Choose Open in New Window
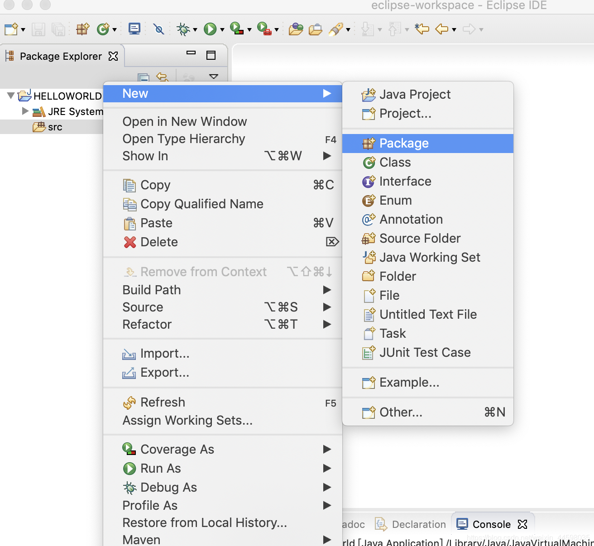 [x=223, y=121]
